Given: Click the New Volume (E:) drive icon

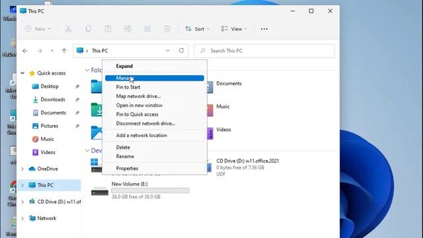Looking at the screenshot, I should [100, 191].
